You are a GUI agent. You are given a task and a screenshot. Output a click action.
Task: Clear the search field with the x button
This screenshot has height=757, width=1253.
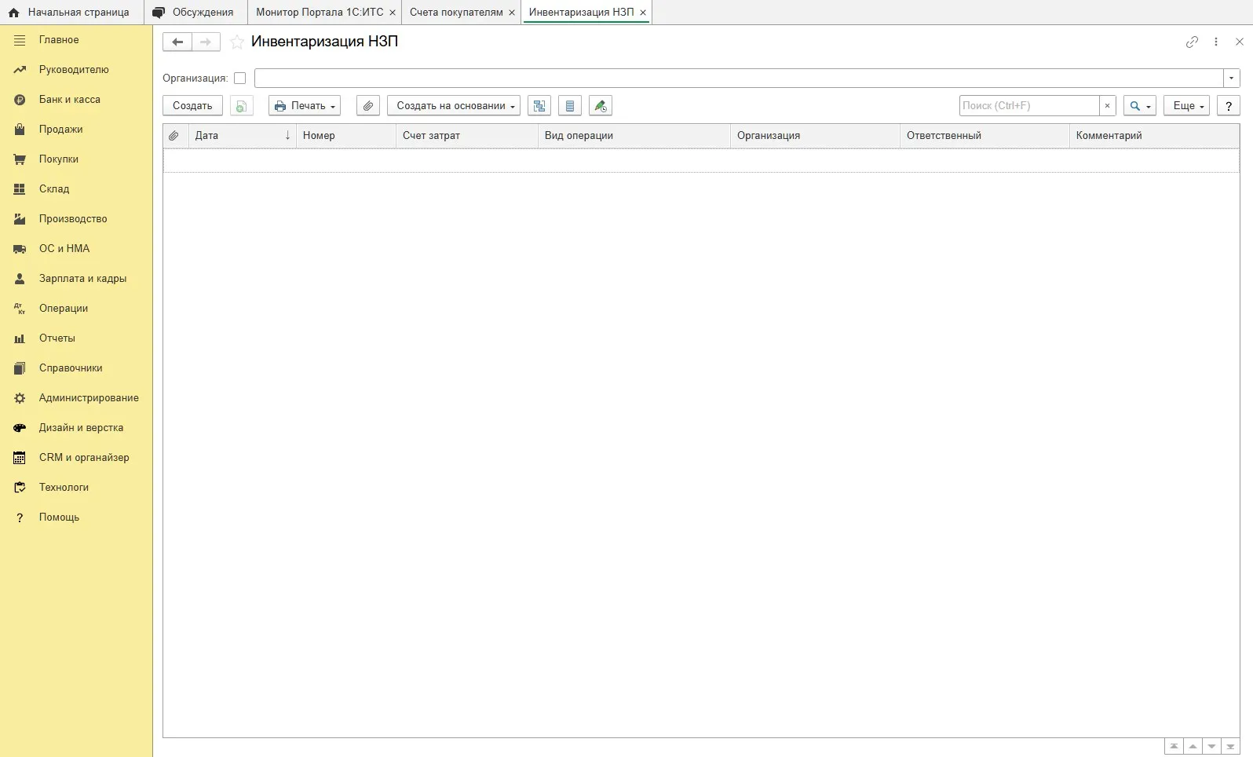(x=1107, y=106)
